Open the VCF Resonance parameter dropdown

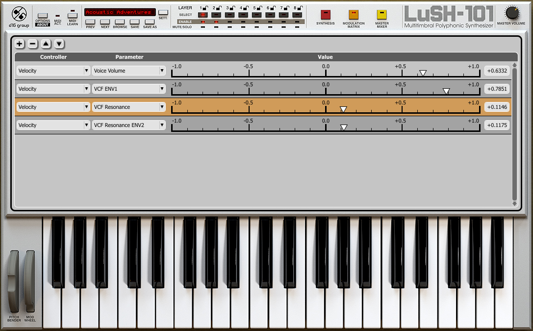coord(129,107)
